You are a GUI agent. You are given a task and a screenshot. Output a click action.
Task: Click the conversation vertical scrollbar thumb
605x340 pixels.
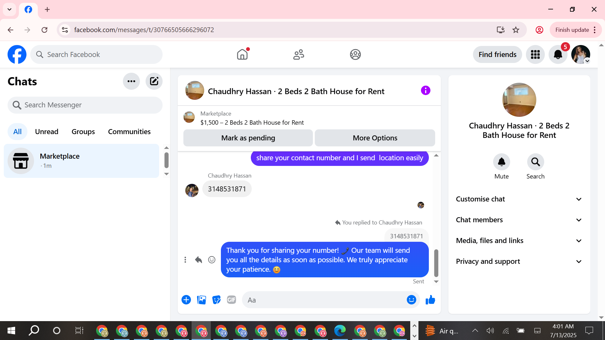click(436, 263)
